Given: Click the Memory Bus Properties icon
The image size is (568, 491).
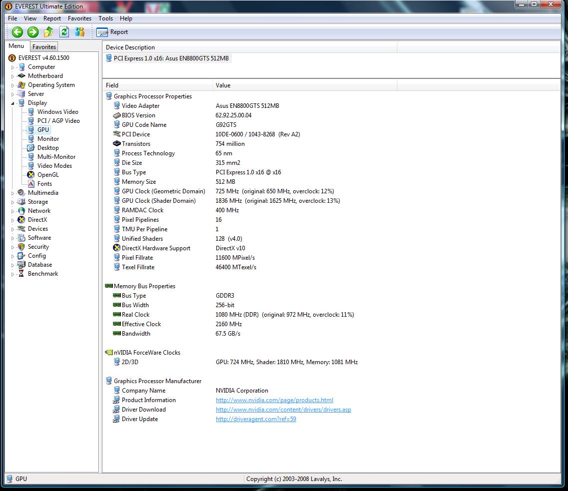Looking at the screenshot, I should tap(109, 286).
